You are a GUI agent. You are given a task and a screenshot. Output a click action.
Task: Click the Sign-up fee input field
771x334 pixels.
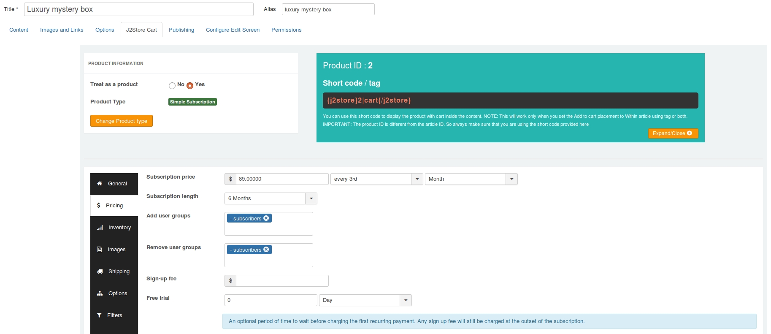point(282,281)
